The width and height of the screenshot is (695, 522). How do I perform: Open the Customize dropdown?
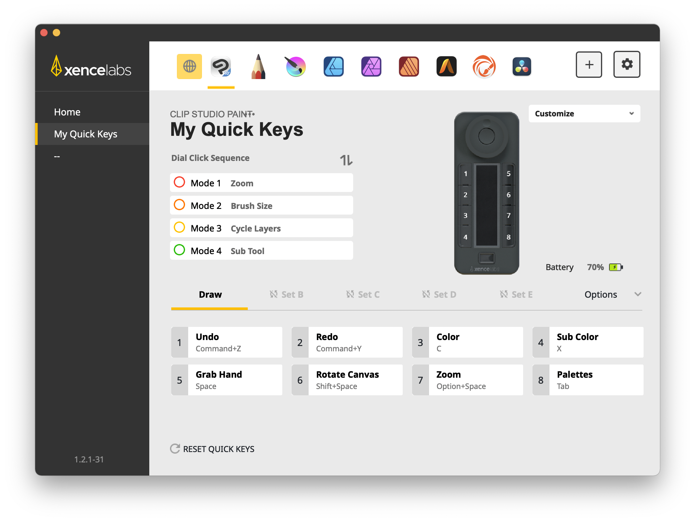click(x=584, y=114)
